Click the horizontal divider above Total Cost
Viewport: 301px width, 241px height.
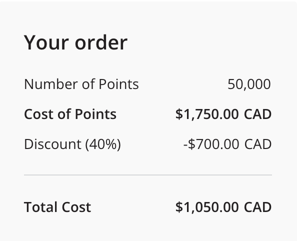[x=148, y=175]
